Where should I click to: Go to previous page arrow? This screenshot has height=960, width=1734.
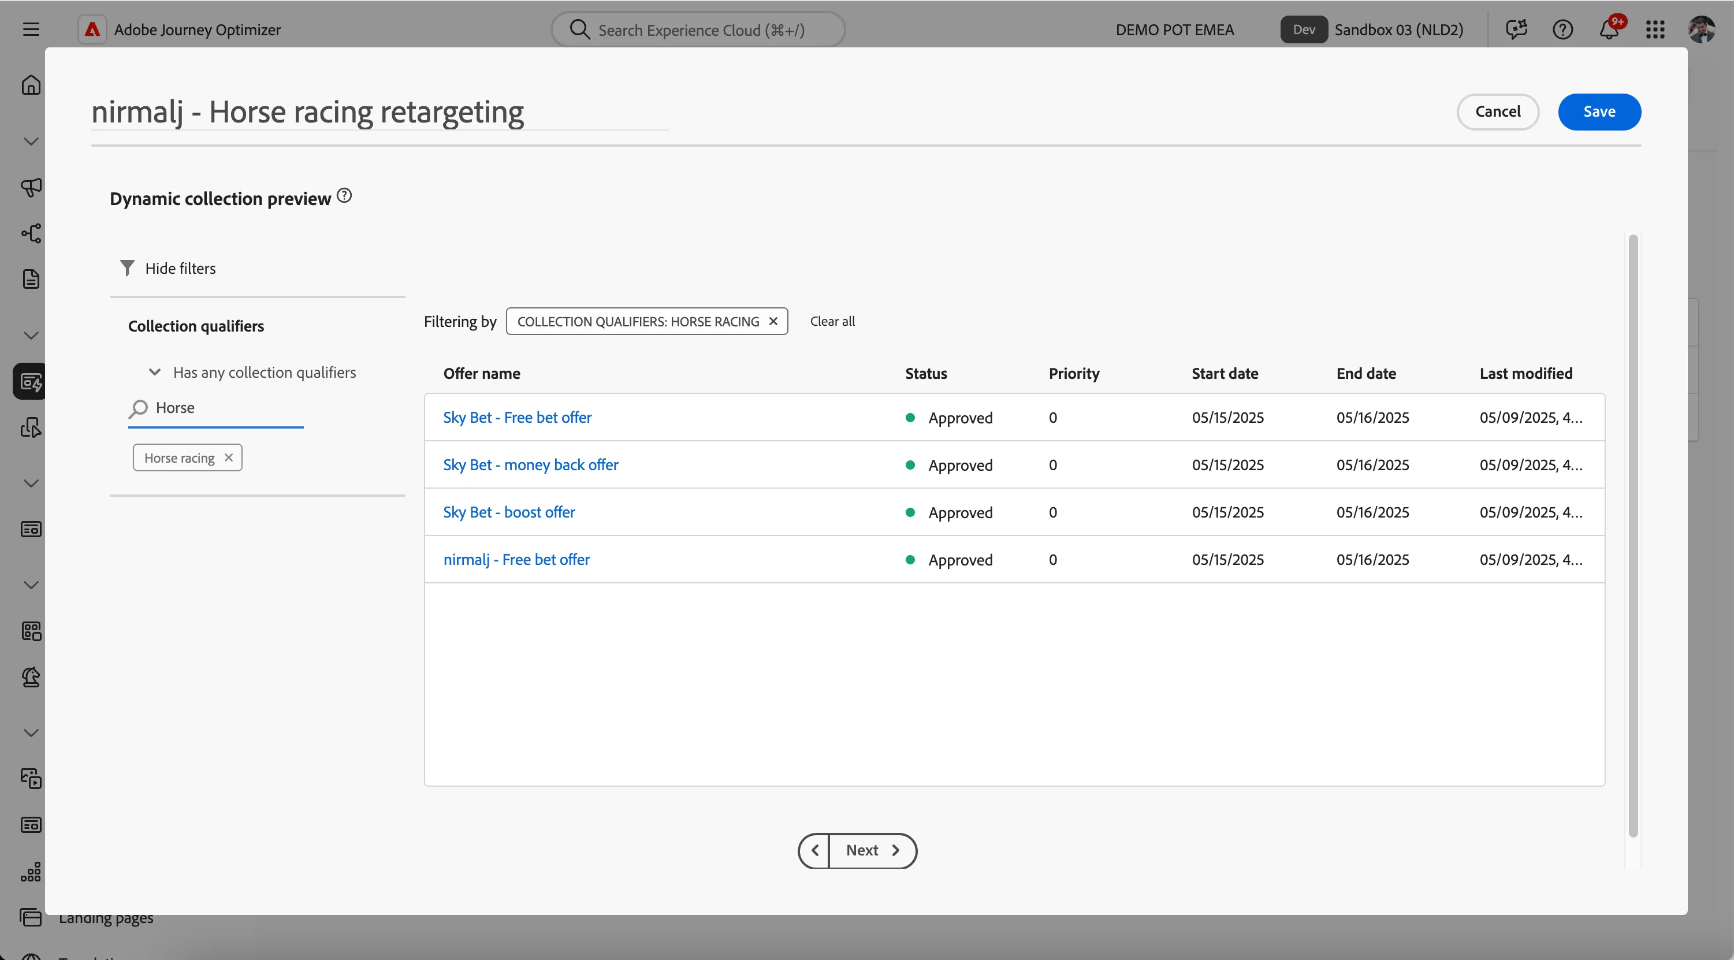[x=814, y=850]
